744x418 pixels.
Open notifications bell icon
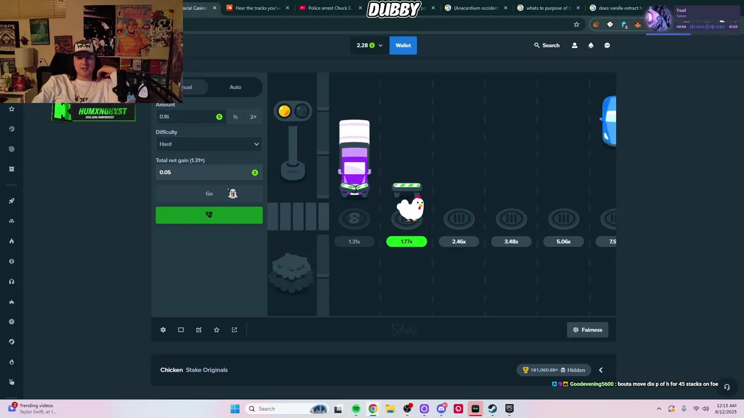pos(591,45)
